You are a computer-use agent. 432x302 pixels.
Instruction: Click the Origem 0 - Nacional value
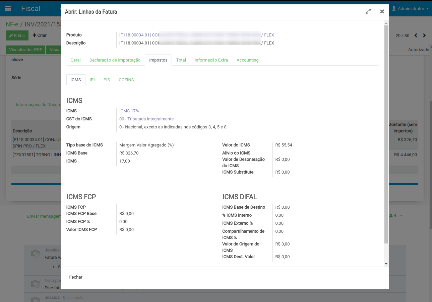[x=173, y=127]
